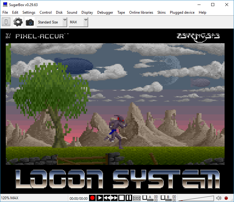This screenshot has height=202, width=234.
Task: Click the drive A disk icon
Action: pyautogui.click(x=145, y=197)
